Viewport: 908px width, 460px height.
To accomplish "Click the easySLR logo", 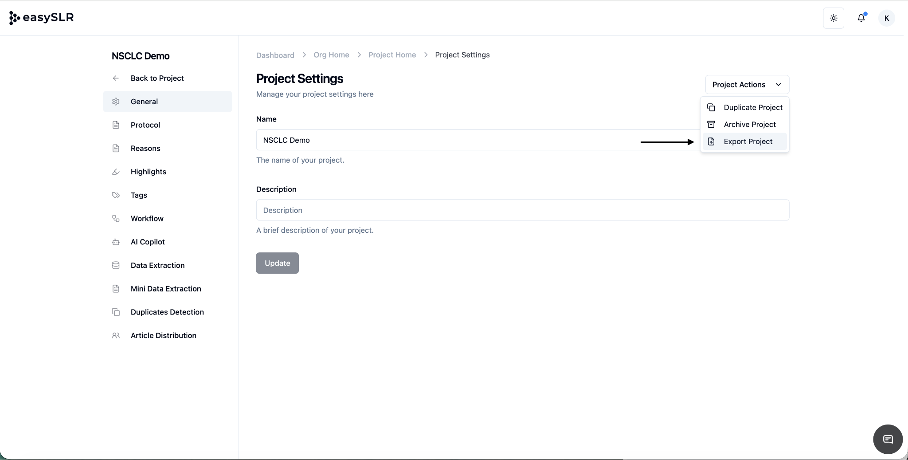I will 42,18.
